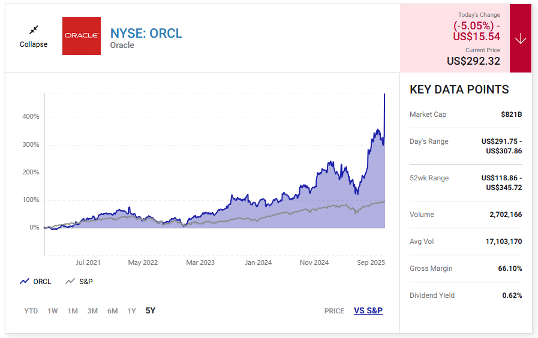The height and width of the screenshot is (338, 538).
Task: Click the ORCL legend line icon
Action: (25, 282)
